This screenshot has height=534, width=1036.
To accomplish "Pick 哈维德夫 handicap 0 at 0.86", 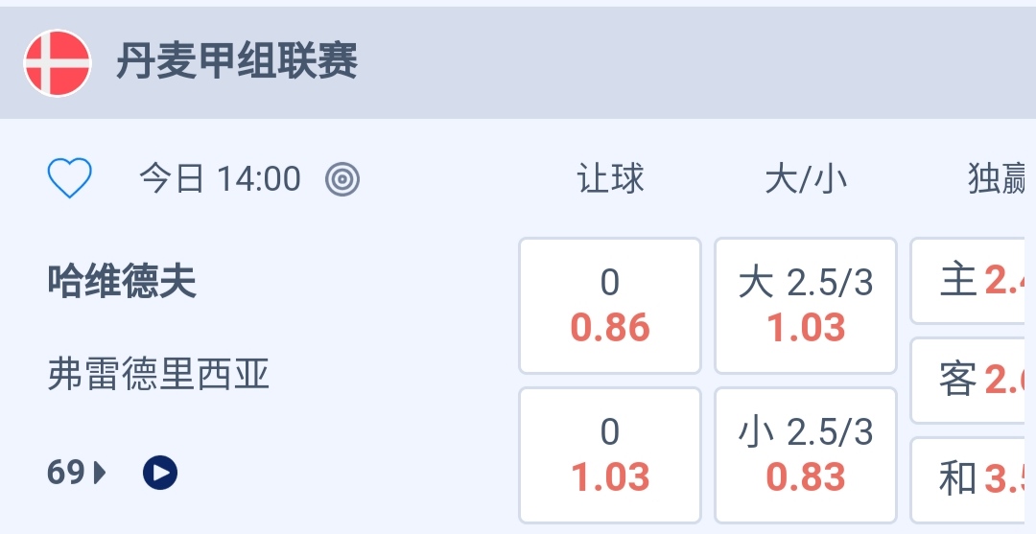I will coord(610,306).
